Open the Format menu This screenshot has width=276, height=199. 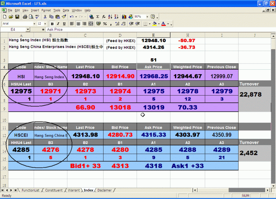(x=46, y=10)
